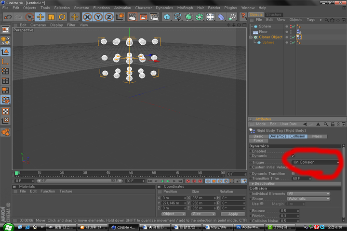Select the Move tool in the top toolbar

(x=40, y=17)
